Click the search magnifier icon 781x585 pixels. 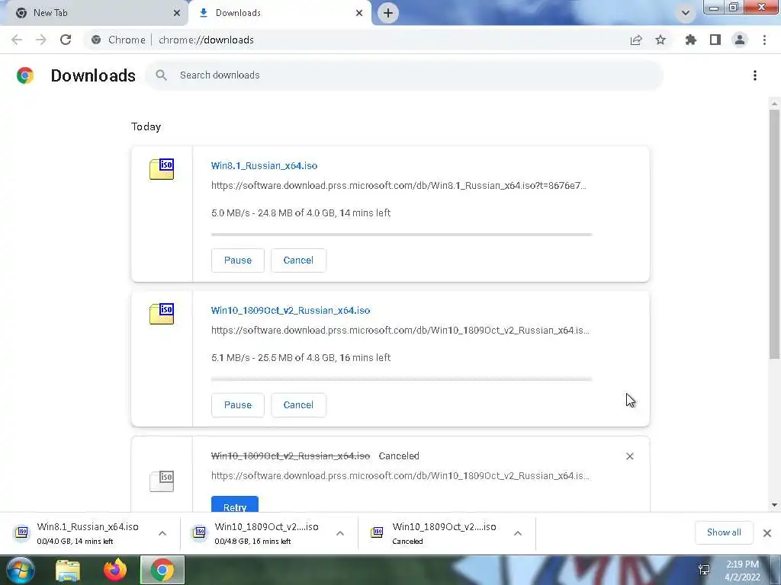click(x=161, y=75)
